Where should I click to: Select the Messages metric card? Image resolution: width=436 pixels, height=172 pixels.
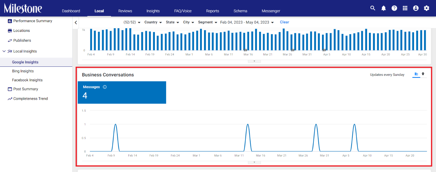(x=122, y=93)
